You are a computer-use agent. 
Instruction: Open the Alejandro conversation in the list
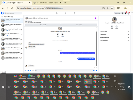click(12, 49)
